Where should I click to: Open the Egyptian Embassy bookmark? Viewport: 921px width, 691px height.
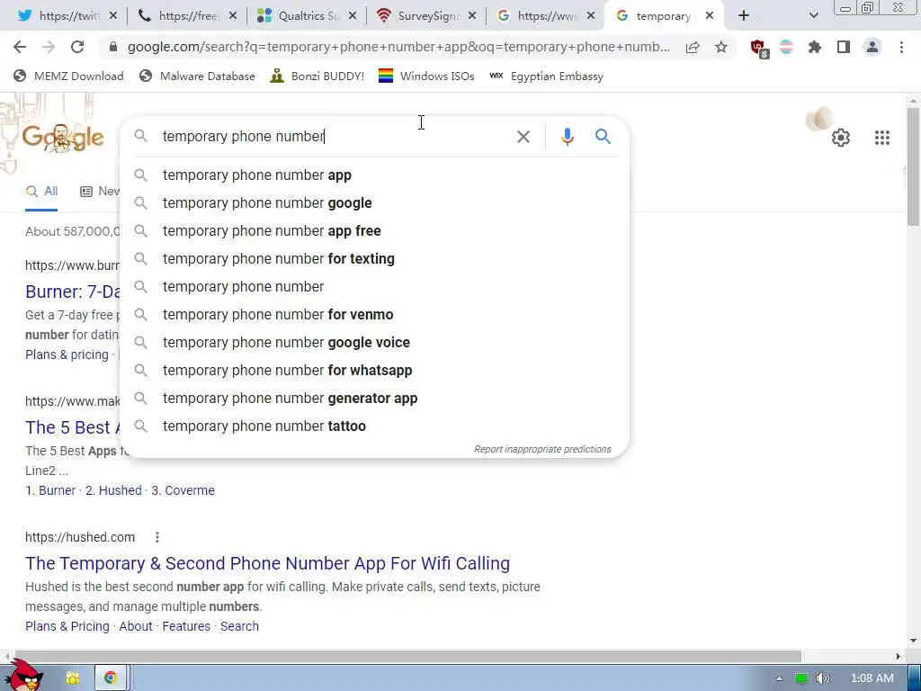point(546,76)
